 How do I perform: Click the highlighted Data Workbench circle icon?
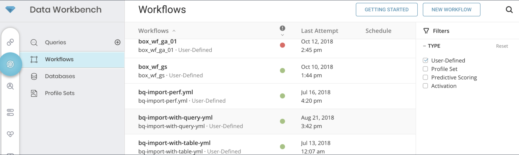[10, 64]
